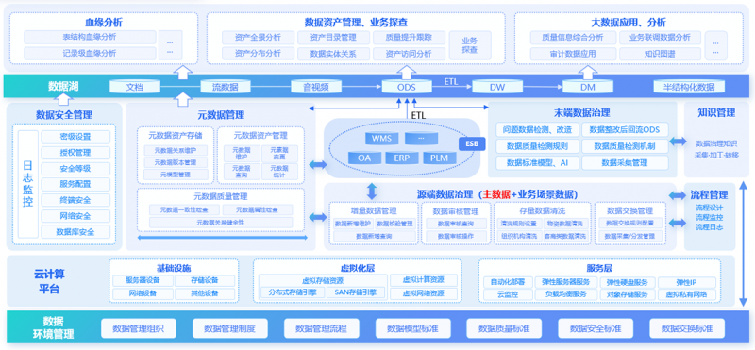Click the 流程设计 text
The width and height of the screenshot is (755, 350).
(709, 208)
